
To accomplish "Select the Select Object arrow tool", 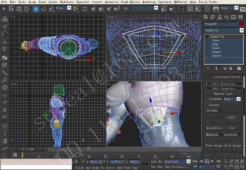I will coord(4,9).
